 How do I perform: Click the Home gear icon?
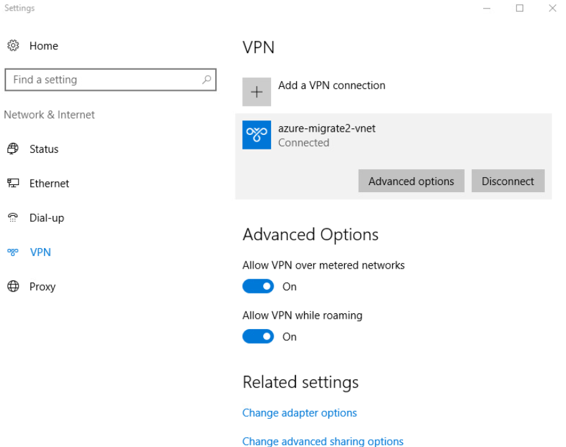pyautogui.click(x=13, y=45)
